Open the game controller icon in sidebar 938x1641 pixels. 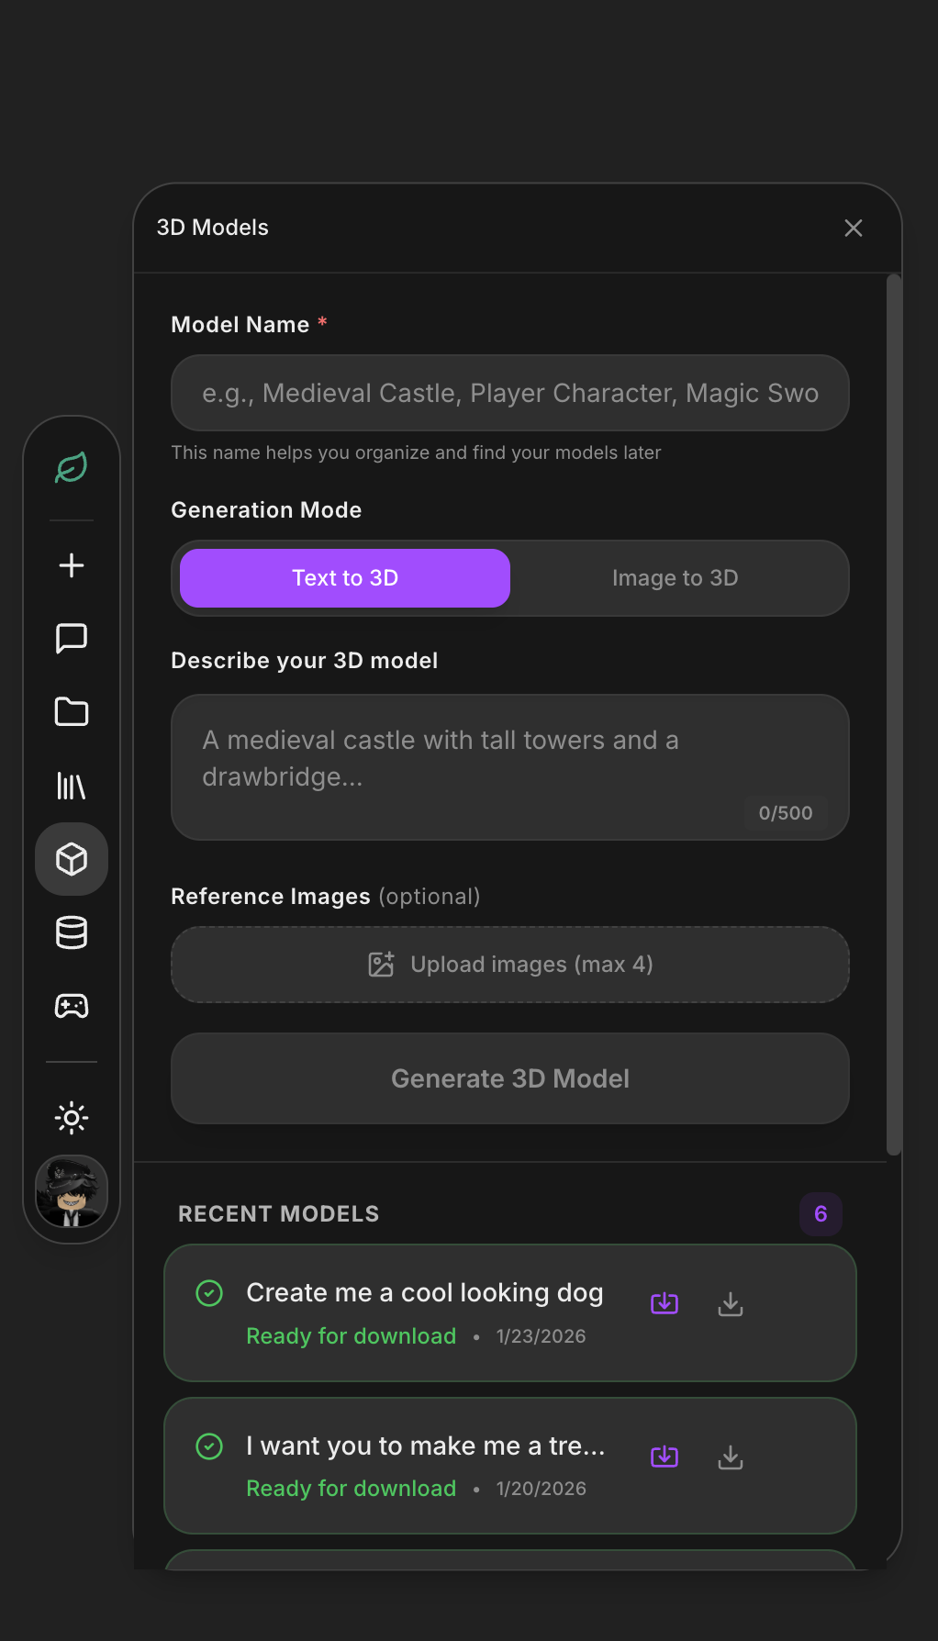pos(72,1006)
